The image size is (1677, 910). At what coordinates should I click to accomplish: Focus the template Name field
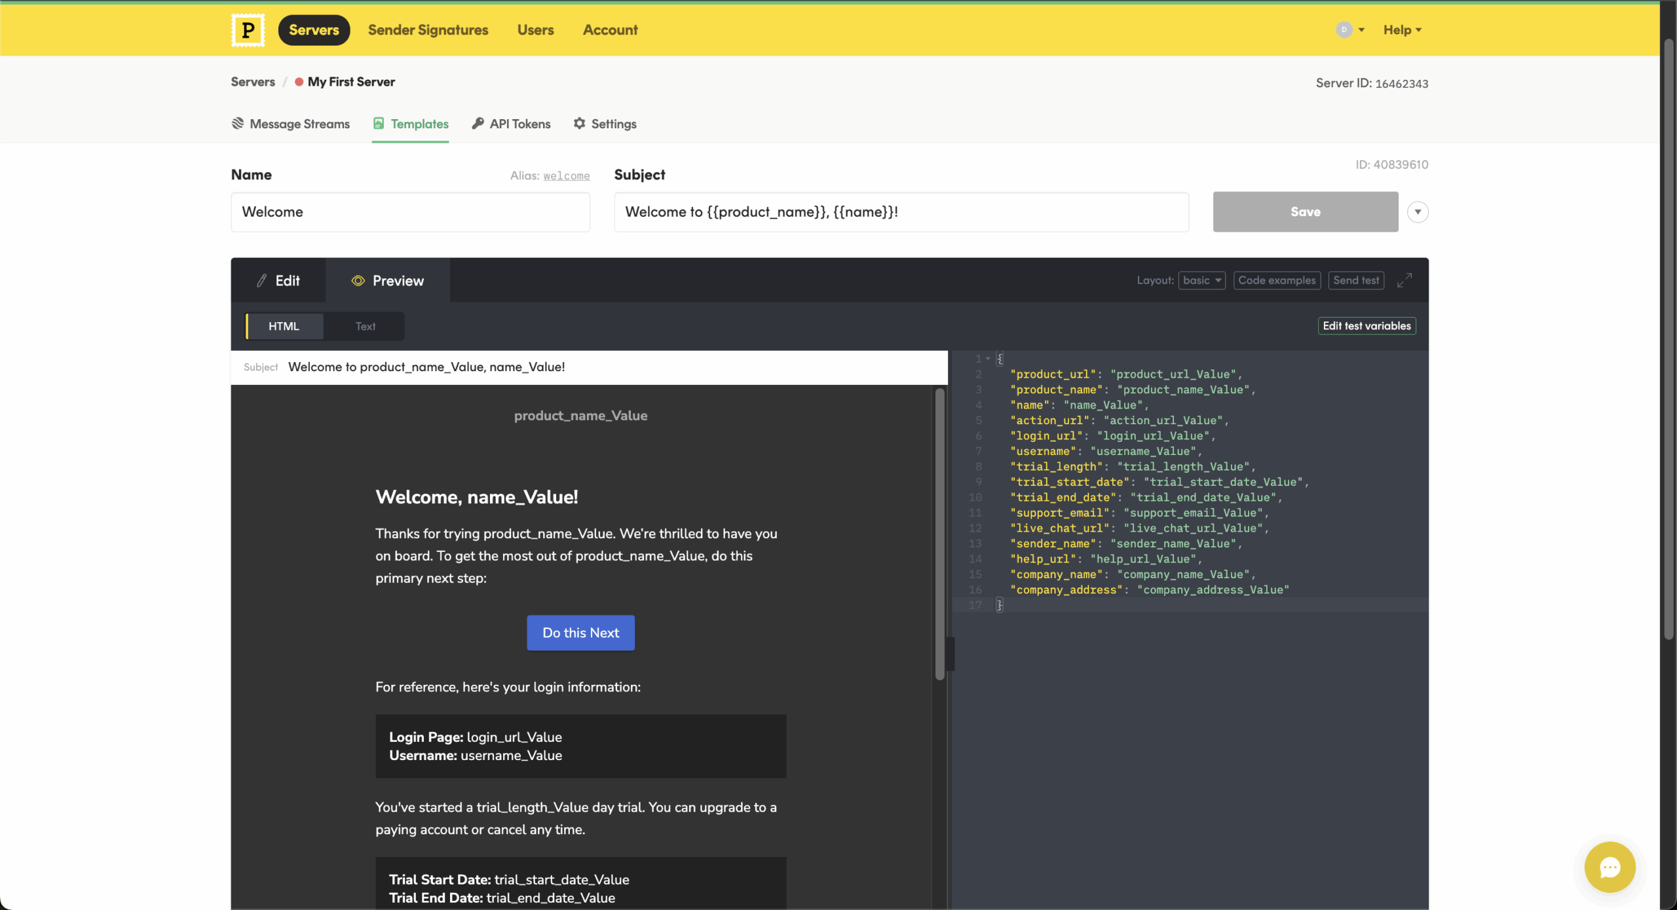click(x=411, y=212)
